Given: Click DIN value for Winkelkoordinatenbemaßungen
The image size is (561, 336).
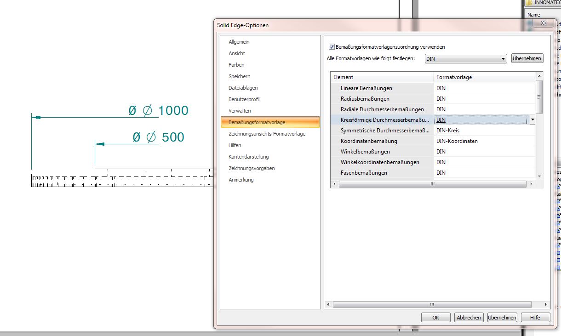Looking at the screenshot, I should click(441, 162).
